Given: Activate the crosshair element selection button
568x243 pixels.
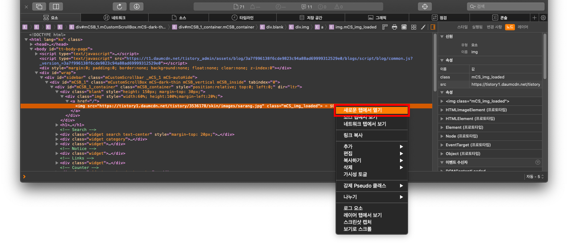Looking at the screenshot, I should pyautogui.click(x=425, y=7).
